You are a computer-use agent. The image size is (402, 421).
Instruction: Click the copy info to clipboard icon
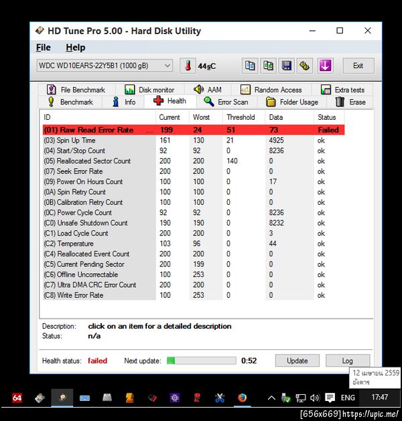pos(250,66)
